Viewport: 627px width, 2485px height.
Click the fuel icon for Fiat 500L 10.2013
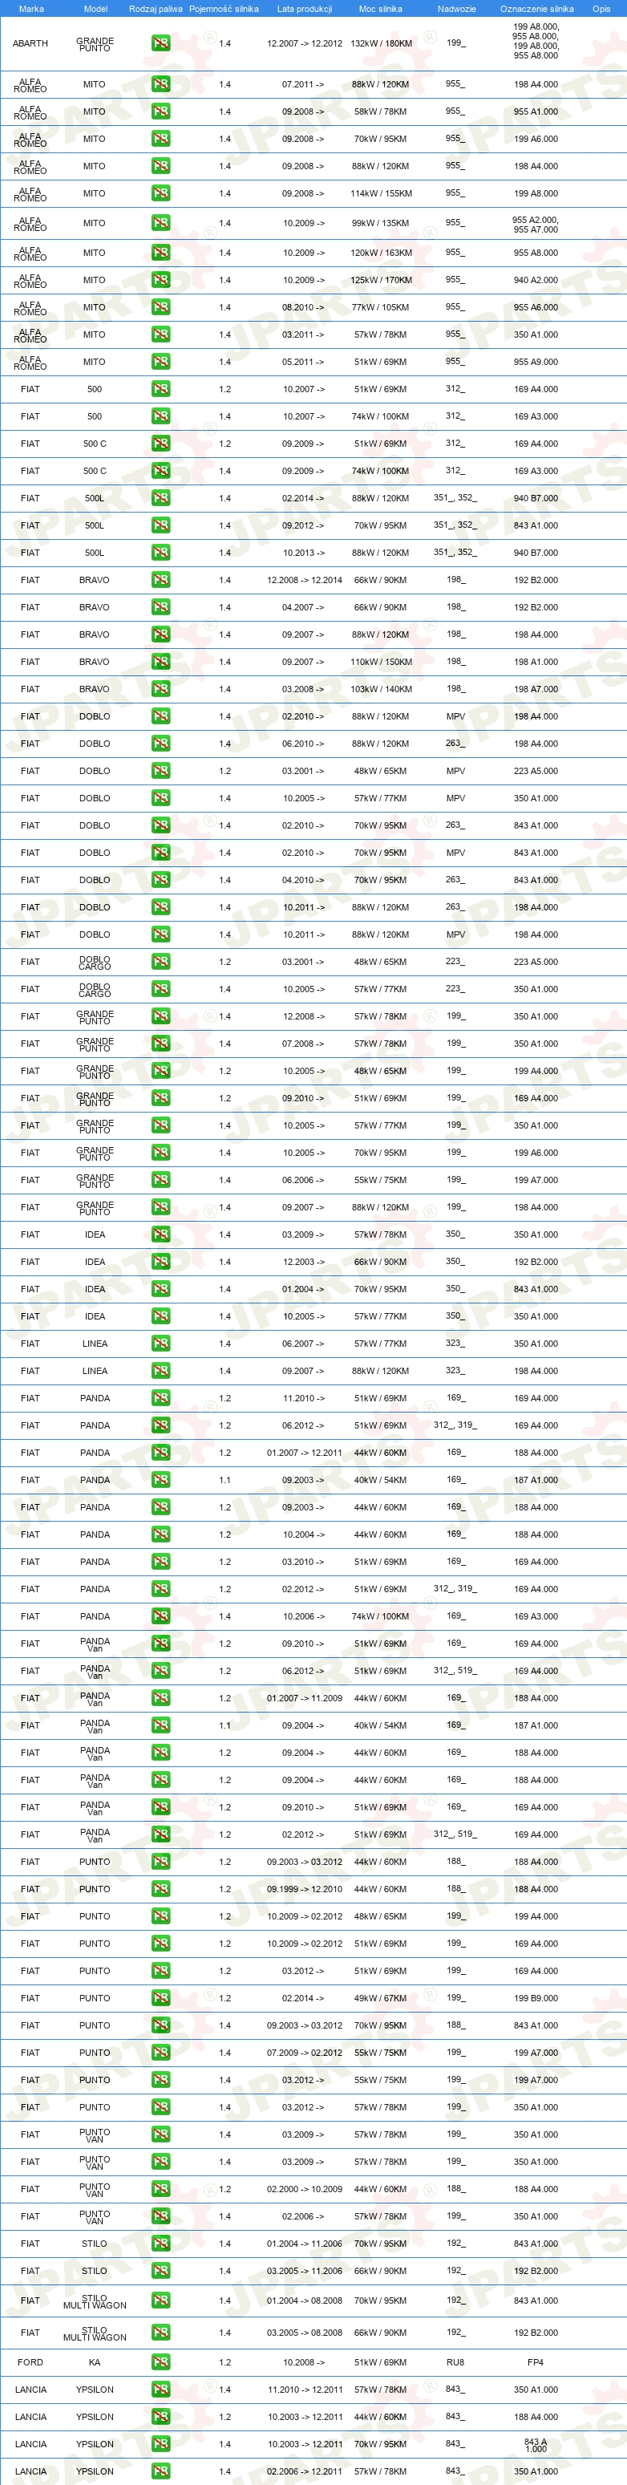tap(160, 553)
